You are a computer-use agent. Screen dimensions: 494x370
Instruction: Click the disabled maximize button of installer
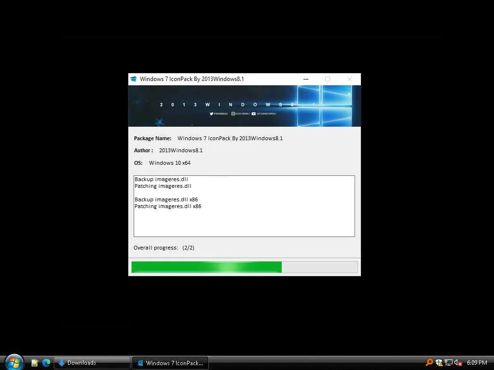click(x=328, y=79)
